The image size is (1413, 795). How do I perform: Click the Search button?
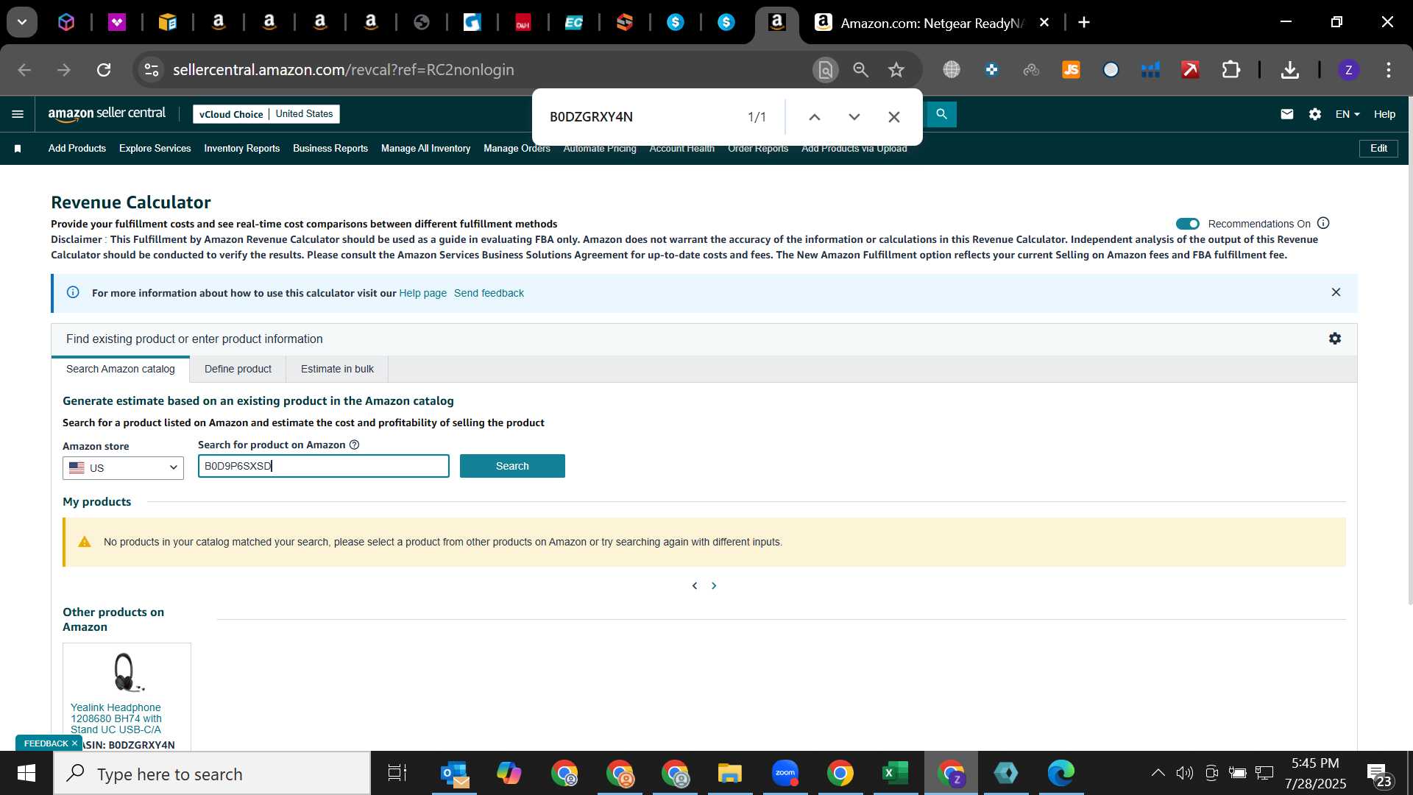click(512, 466)
